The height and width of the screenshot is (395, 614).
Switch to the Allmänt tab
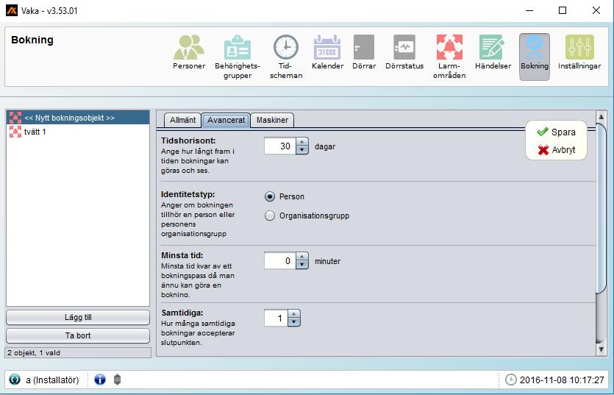(x=182, y=120)
